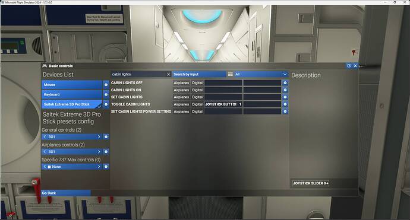Click the Devices List heading
Screen dimensions: 410x220
58,75
